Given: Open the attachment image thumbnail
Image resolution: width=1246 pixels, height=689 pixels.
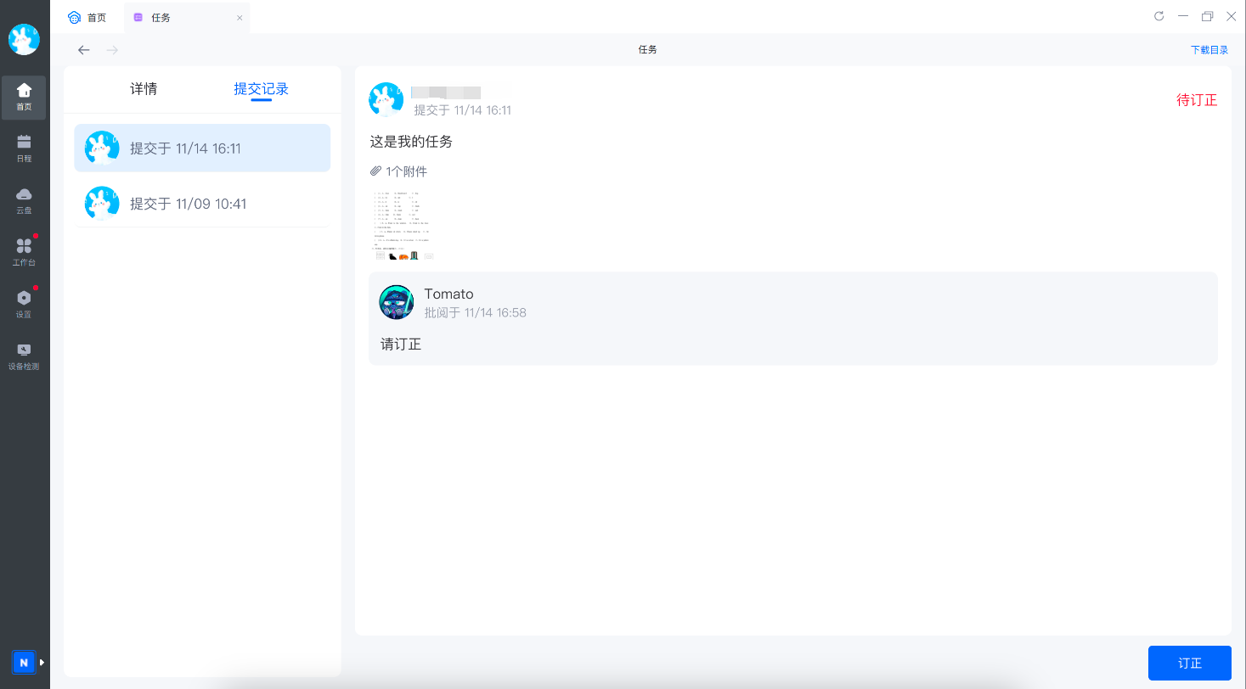Looking at the screenshot, I should [x=403, y=226].
